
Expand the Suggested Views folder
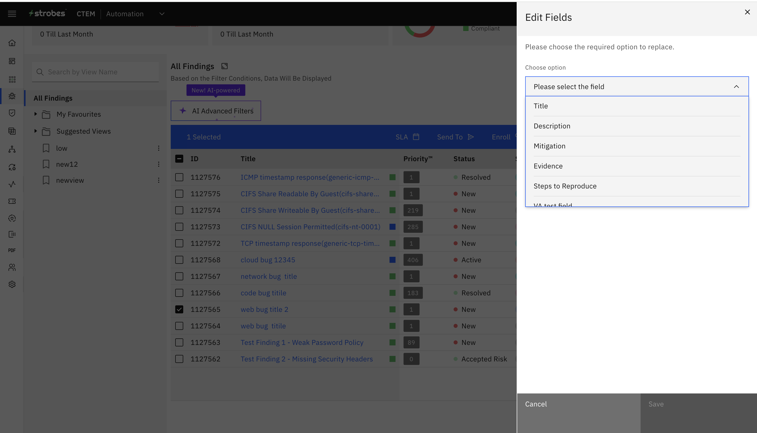coord(35,131)
